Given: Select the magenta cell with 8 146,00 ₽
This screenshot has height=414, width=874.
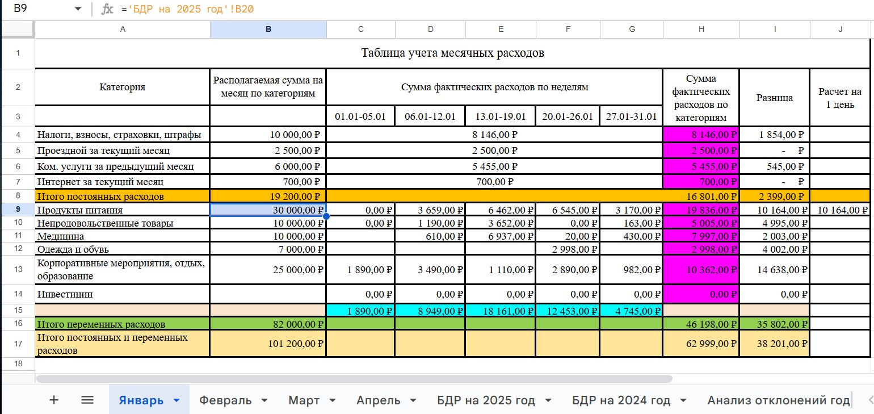Looking at the screenshot, I should point(701,135).
